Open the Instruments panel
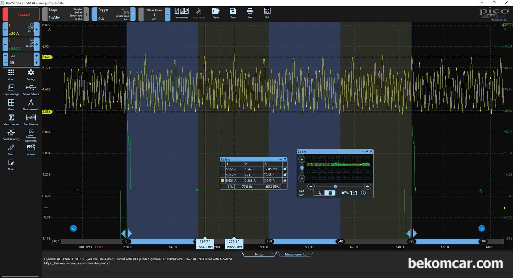This screenshot has height=278, width=513. coord(182,13)
